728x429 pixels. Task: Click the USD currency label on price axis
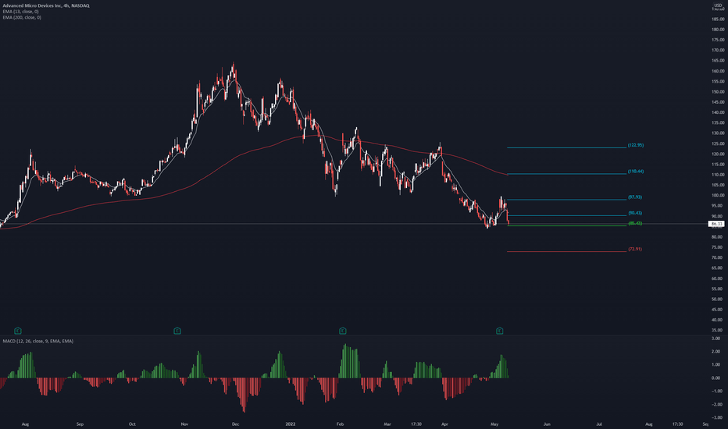point(718,5)
